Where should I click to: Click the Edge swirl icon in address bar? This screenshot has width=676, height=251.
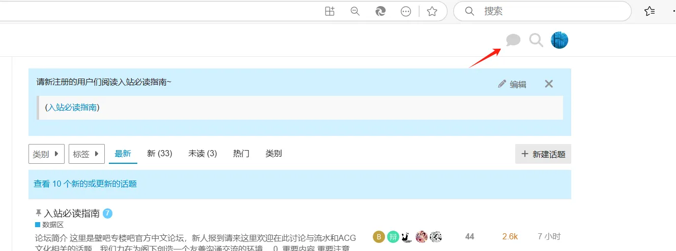point(380,11)
